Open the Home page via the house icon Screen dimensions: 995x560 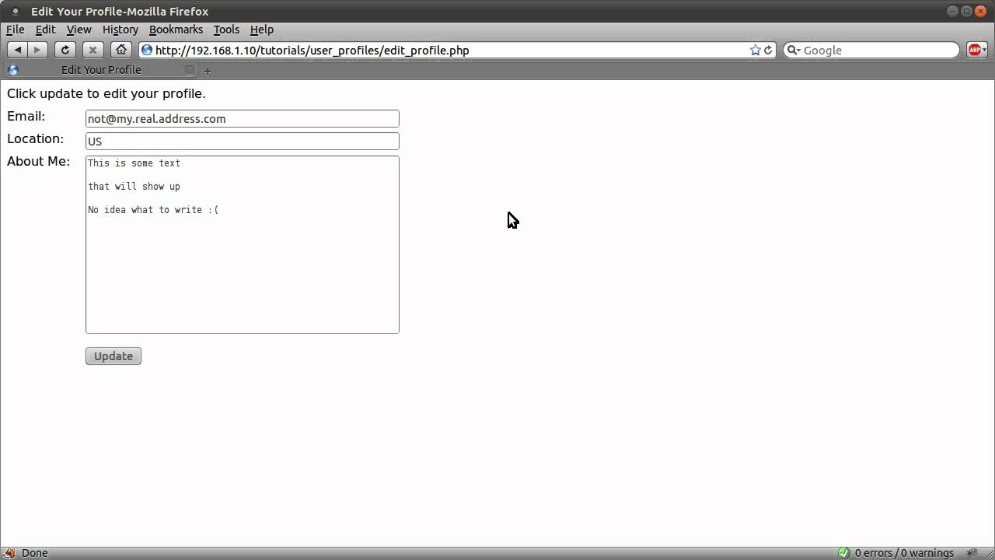tap(120, 50)
